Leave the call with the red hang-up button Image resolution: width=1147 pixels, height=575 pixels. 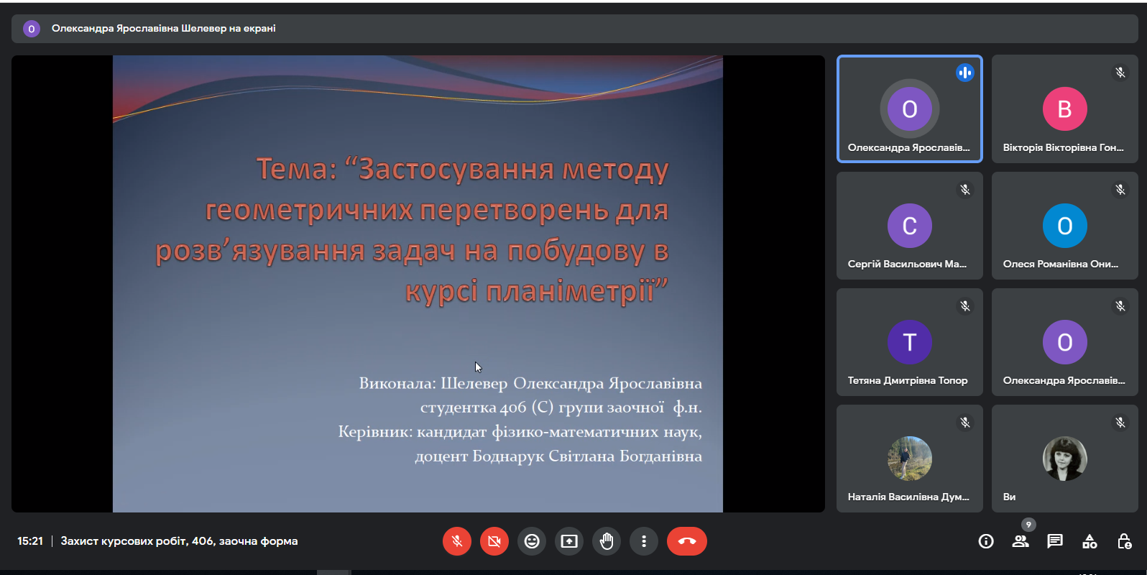[687, 541]
